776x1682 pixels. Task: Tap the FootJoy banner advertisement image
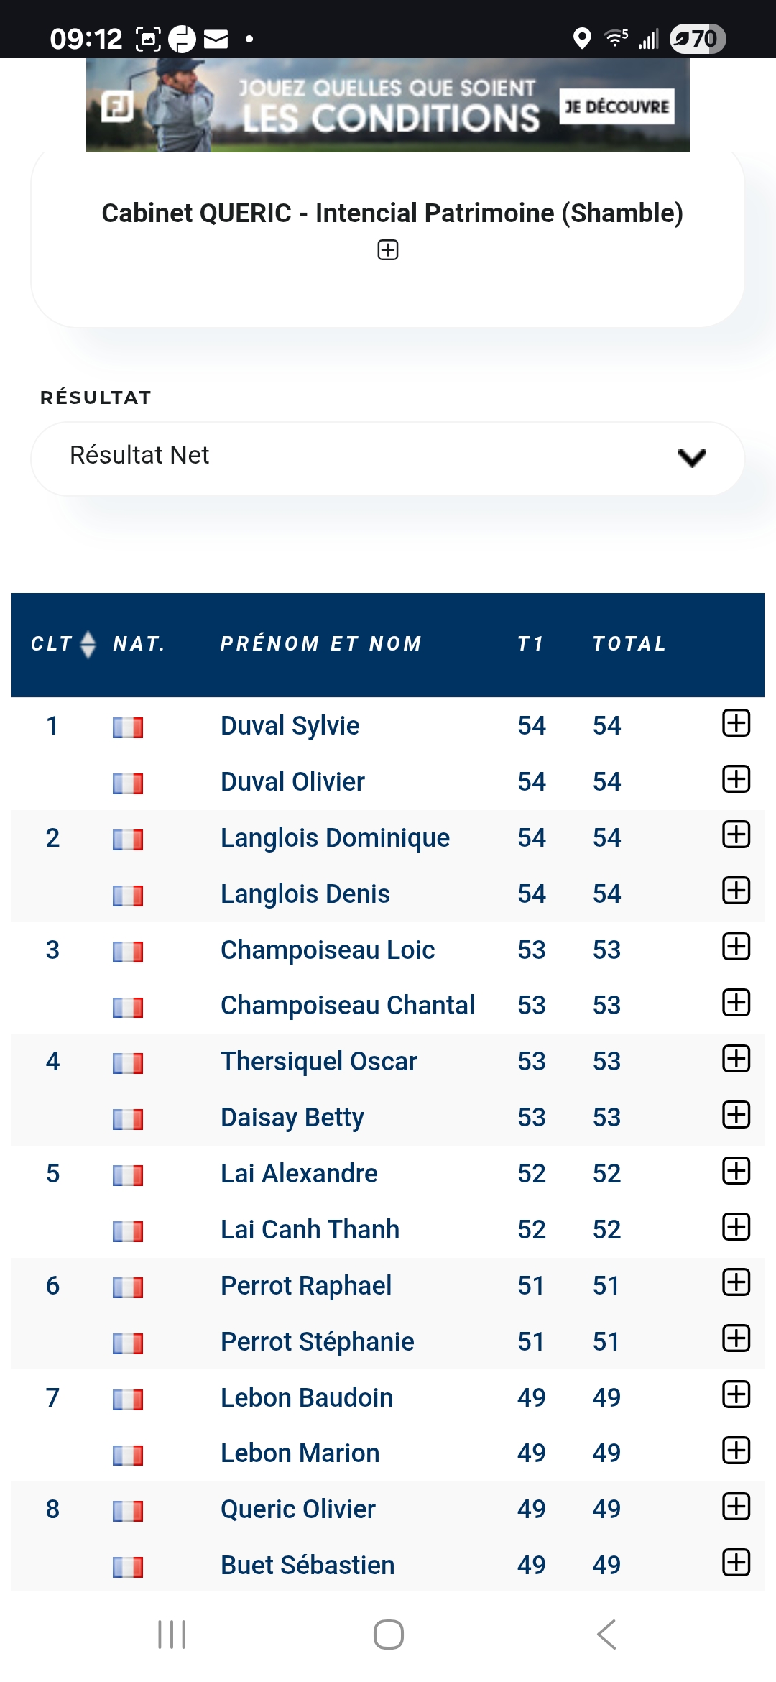pyautogui.click(x=323, y=106)
